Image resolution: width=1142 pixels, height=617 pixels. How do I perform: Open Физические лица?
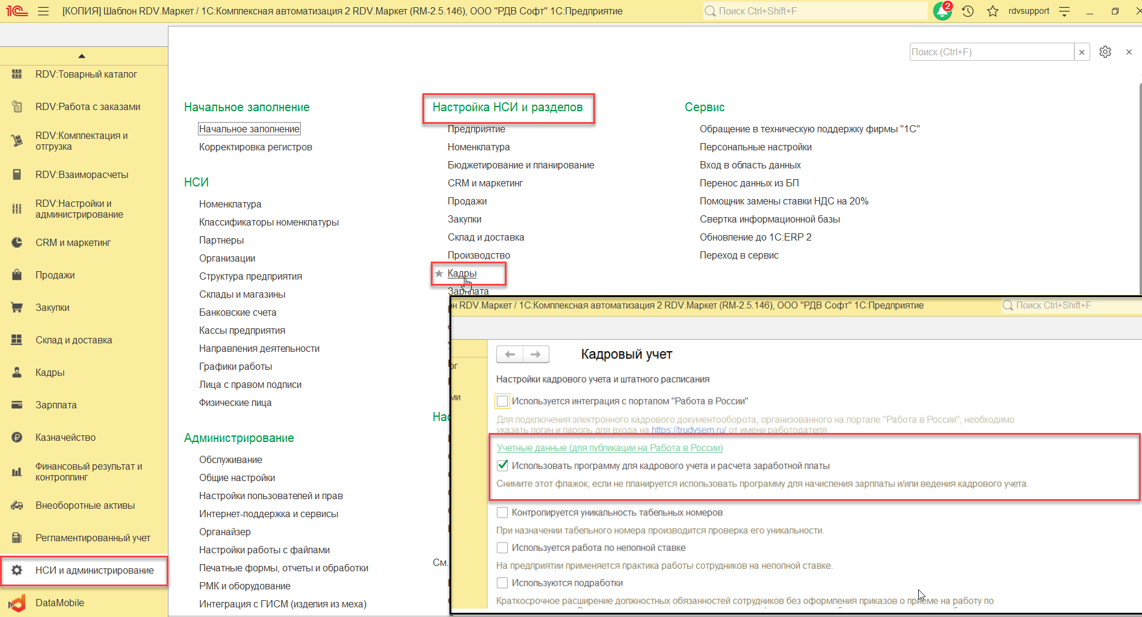pos(235,402)
